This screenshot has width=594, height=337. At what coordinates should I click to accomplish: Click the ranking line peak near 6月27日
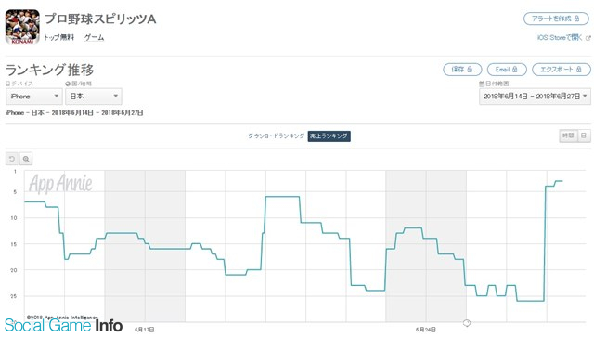coord(559,181)
